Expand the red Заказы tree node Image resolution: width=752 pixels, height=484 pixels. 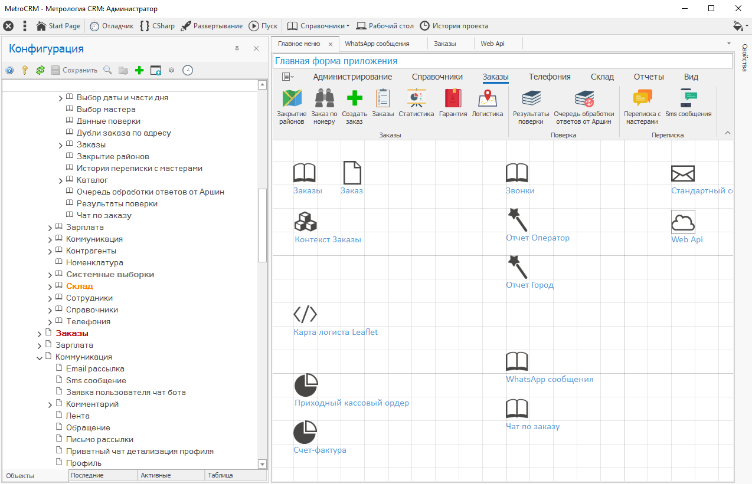click(40, 334)
